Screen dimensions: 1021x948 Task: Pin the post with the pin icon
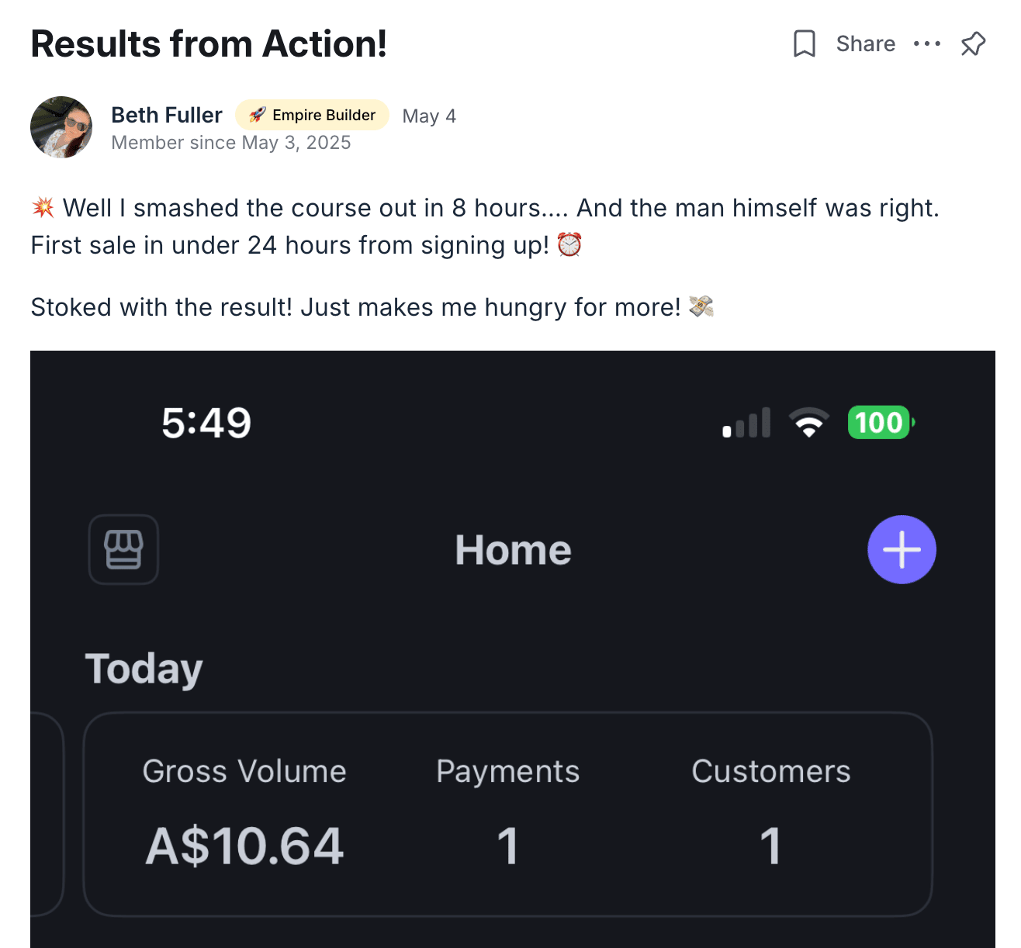point(973,44)
